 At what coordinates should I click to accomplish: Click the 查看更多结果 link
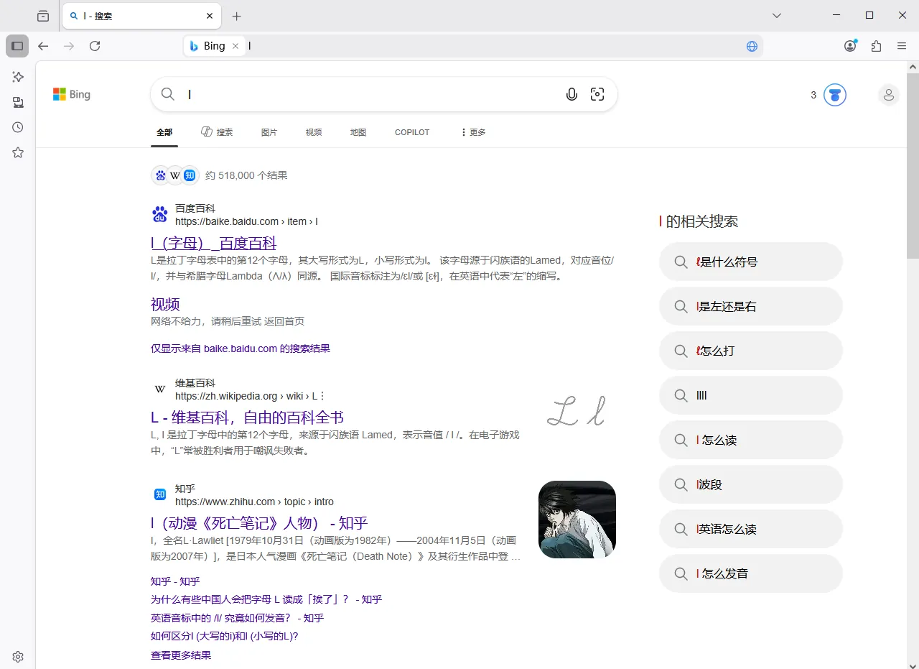[x=180, y=655]
